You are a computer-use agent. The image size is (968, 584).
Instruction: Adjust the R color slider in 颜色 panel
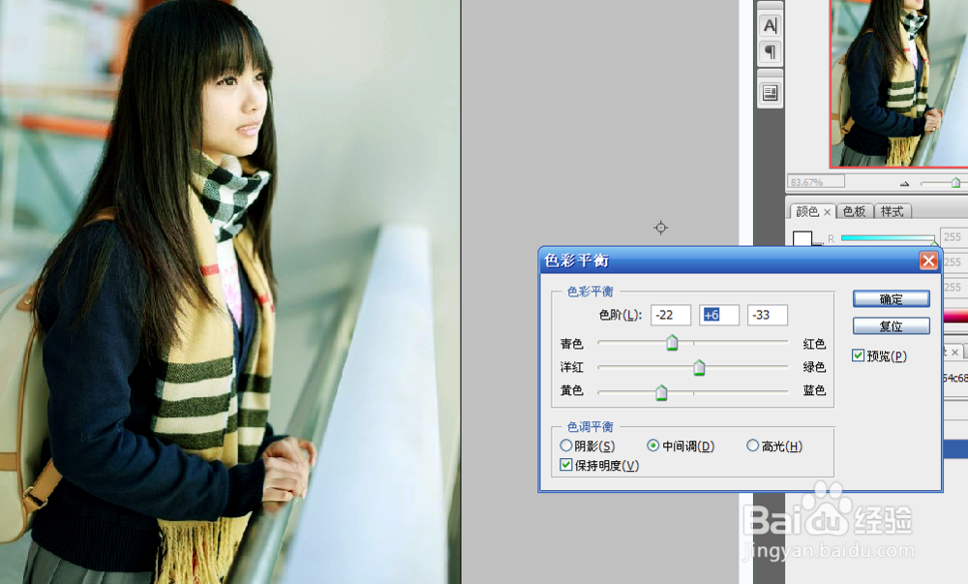tap(887, 238)
